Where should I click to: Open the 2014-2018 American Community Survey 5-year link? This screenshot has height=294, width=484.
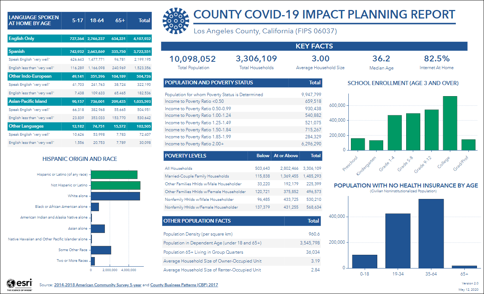pos(98,285)
